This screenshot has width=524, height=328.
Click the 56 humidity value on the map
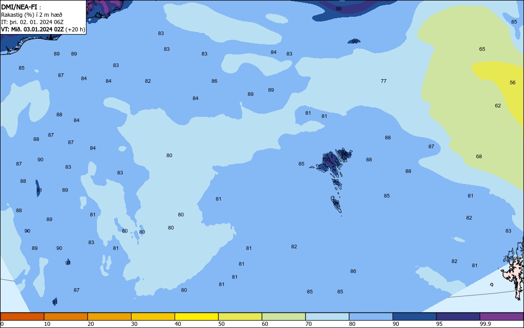click(x=512, y=82)
